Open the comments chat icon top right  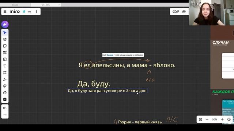coord(184,12)
